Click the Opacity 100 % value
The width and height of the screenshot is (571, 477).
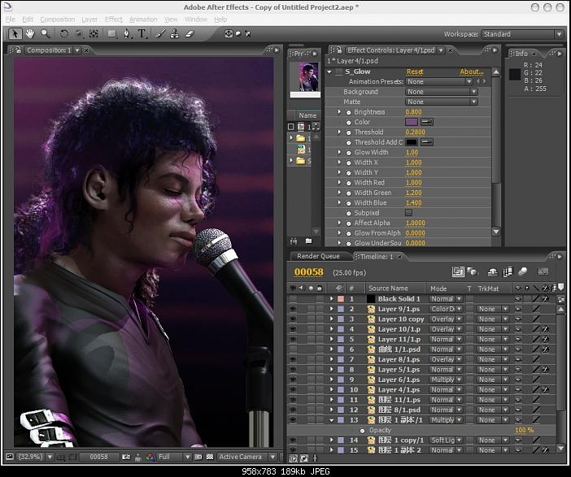point(525,431)
